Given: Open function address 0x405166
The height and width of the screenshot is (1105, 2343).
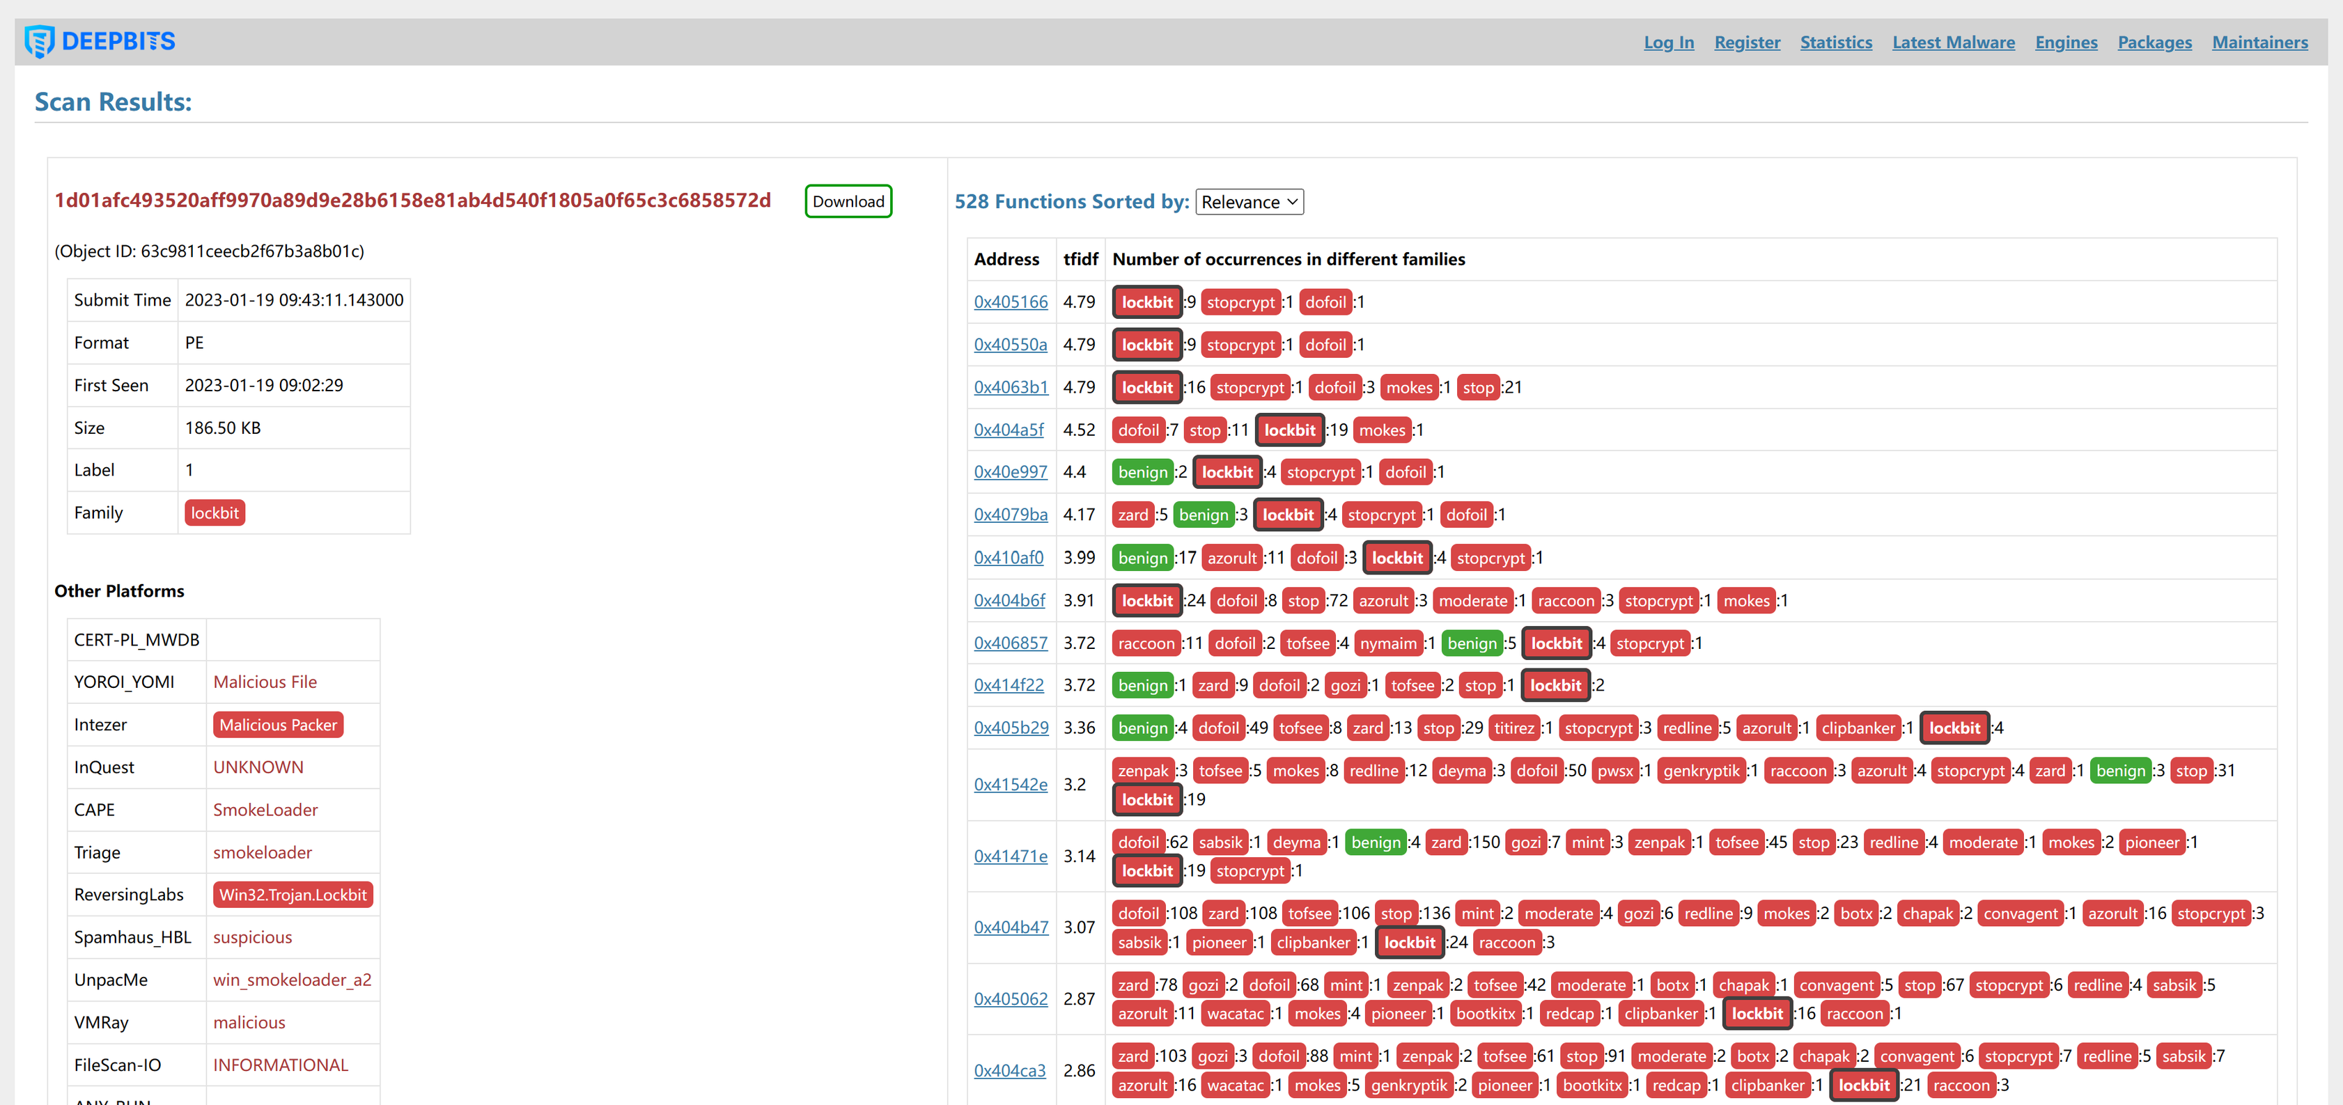Looking at the screenshot, I should click(x=1011, y=302).
